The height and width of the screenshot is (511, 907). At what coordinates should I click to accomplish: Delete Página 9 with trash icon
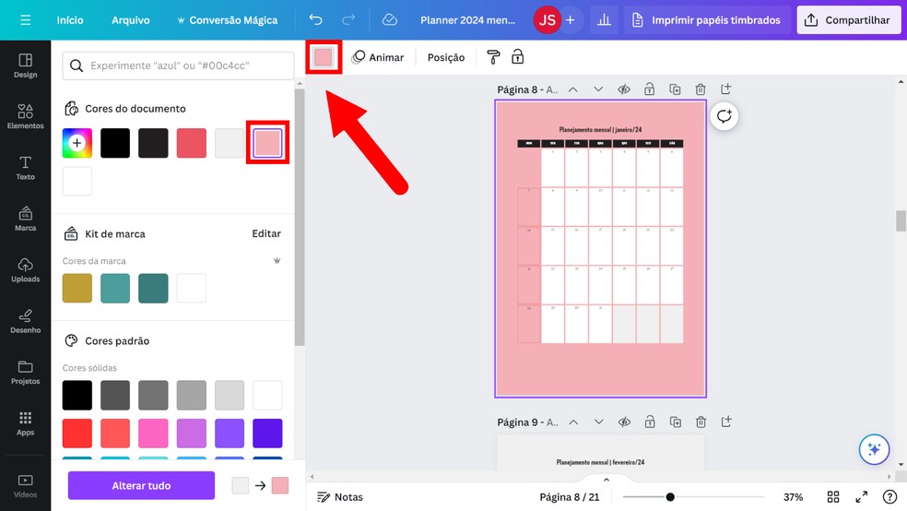(x=701, y=422)
